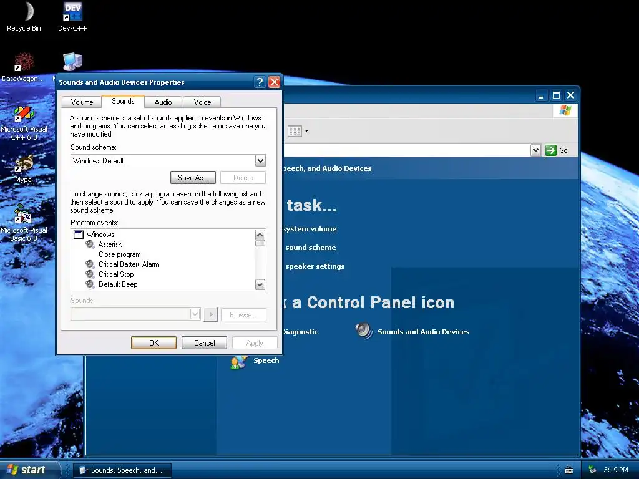Click the system volume task link
The width and height of the screenshot is (639, 479).
(310, 229)
